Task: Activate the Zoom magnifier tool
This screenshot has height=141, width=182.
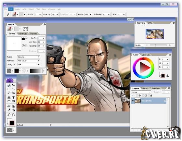Action: [x=9, y=115]
